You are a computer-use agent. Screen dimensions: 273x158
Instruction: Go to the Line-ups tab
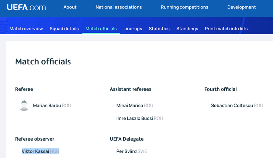click(x=133, y=29)
